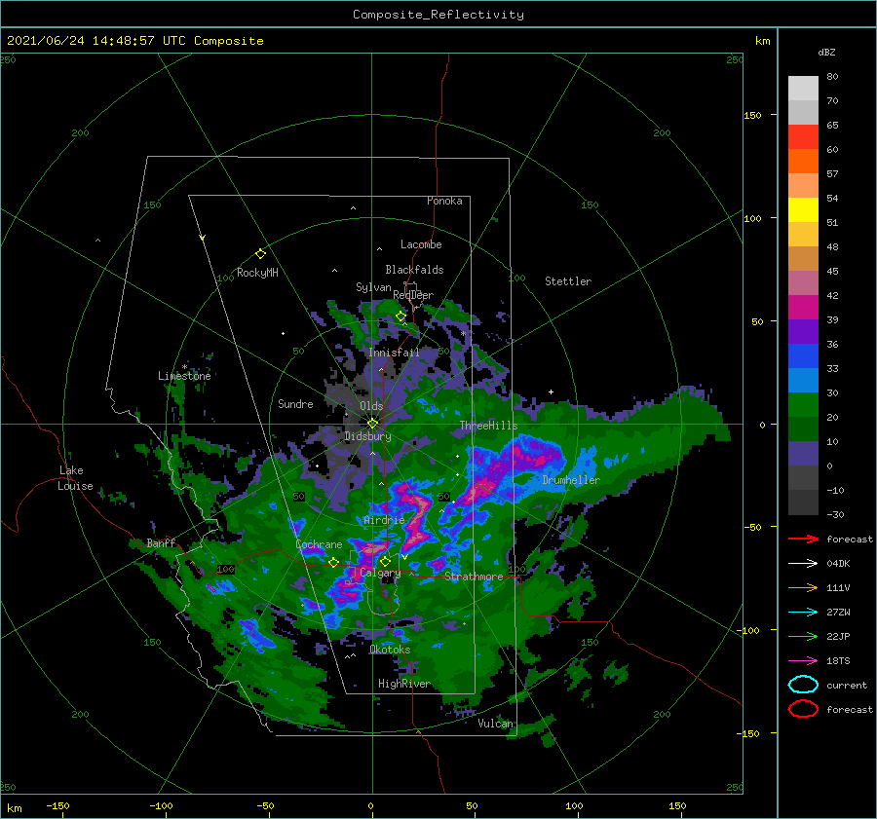Click the RockyMH station label

pyautogui.click(x=257, y=273)
